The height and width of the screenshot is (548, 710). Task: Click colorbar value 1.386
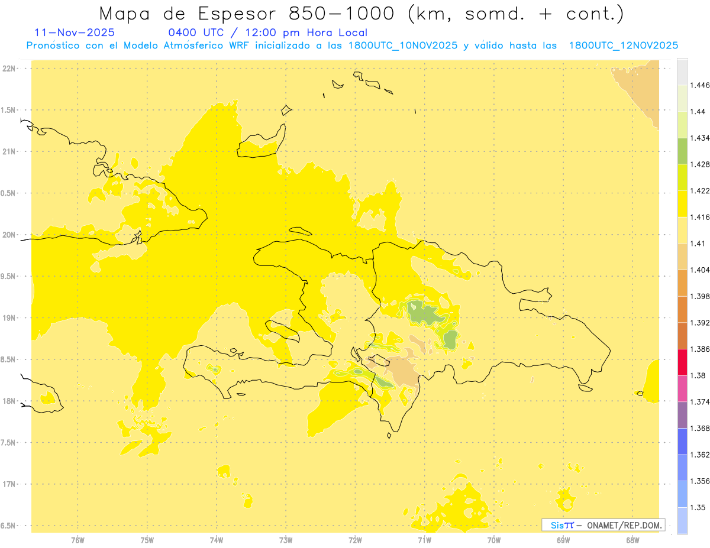coord(700,349)
